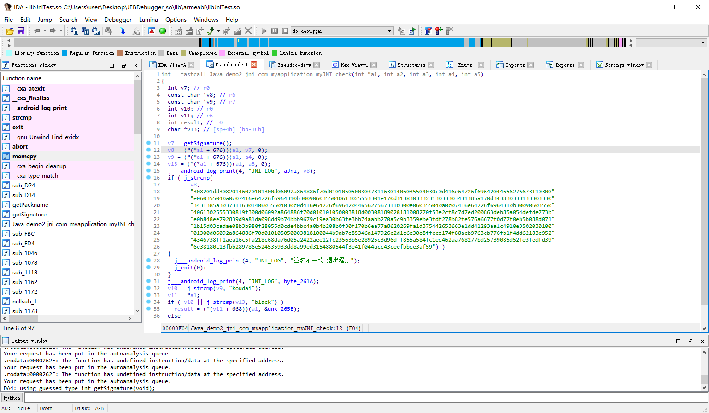Switch to the Pseudocode-A tab
Image resolution: width=709 pixels, height=413 pixels.
294,65
